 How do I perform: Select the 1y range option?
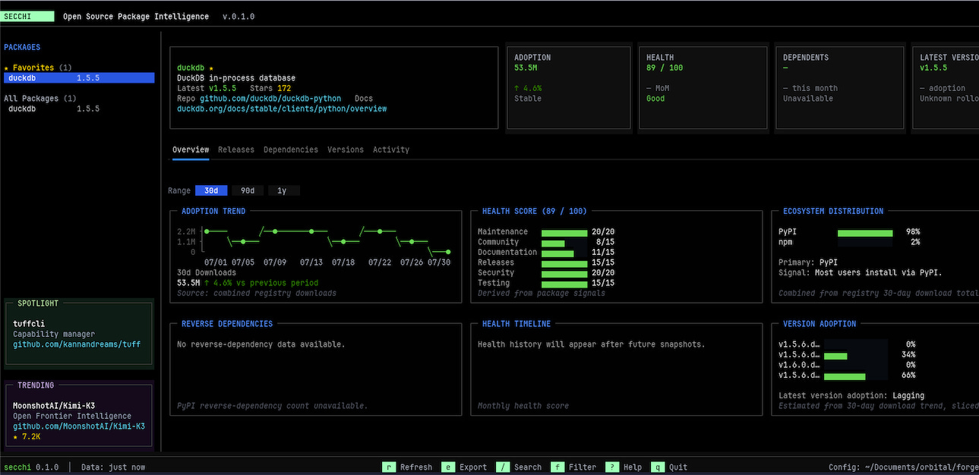283,190
